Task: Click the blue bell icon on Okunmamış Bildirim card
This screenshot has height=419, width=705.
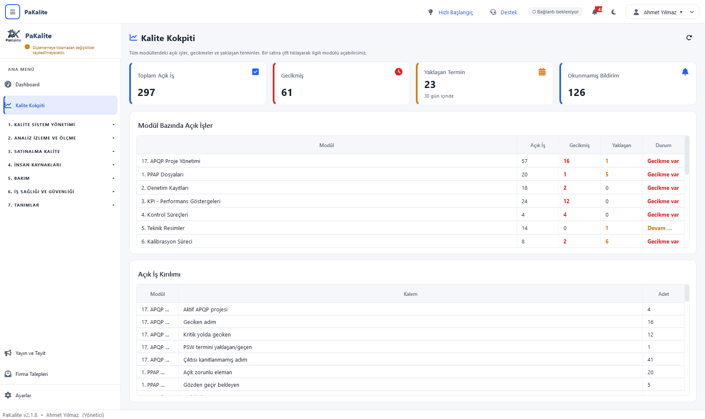Action: click(685, 72)
